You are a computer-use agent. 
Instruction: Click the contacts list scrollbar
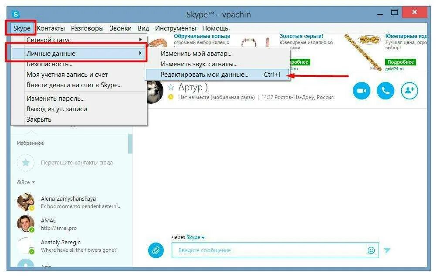point(130,144)
